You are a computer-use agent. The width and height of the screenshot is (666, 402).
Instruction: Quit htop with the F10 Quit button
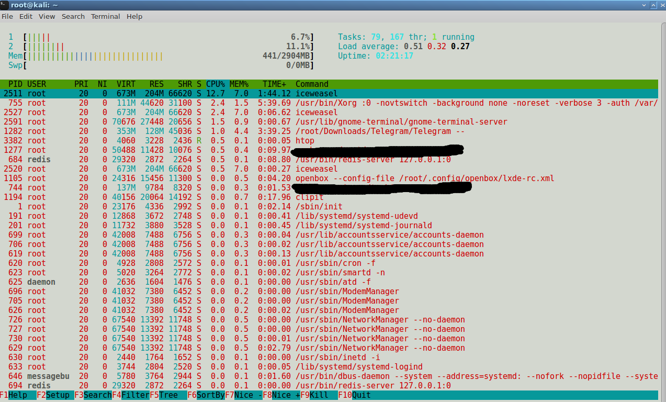(361, 395)
